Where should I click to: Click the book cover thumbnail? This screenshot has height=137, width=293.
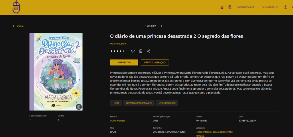[56, 72]
